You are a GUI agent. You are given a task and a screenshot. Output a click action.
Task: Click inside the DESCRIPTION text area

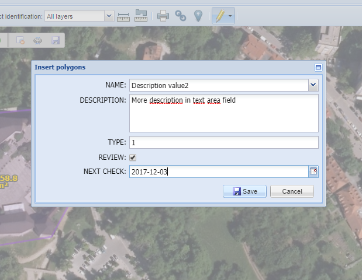(x=224, y=113)
